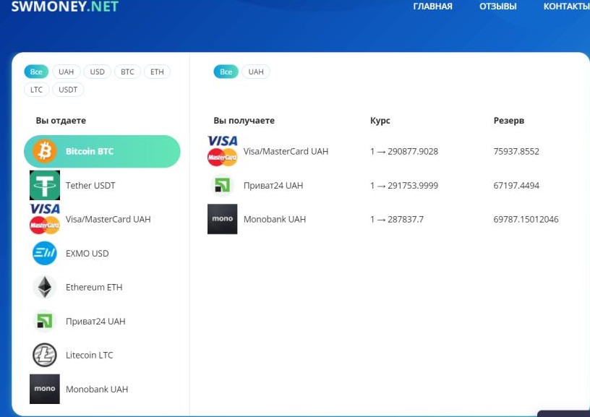Click reserve value 67197.4494
590x417 pixels.
pos(516,186)
